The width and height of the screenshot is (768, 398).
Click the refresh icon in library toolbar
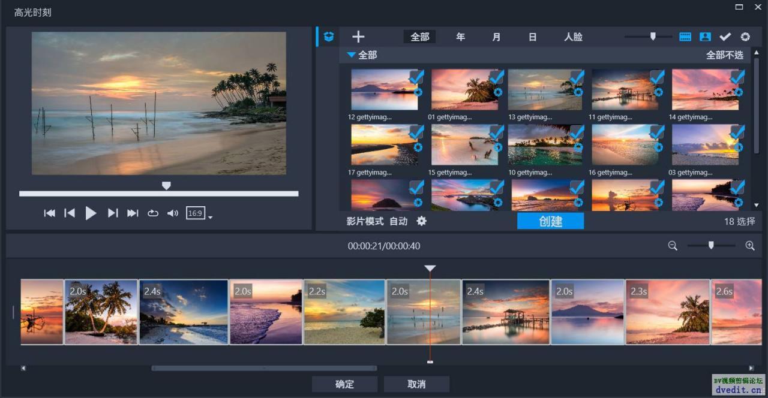pos(745,37)
